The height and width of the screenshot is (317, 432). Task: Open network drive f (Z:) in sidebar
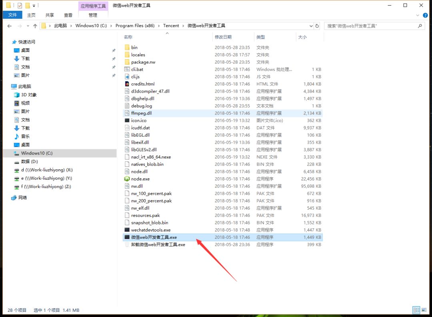click(46, 186)
